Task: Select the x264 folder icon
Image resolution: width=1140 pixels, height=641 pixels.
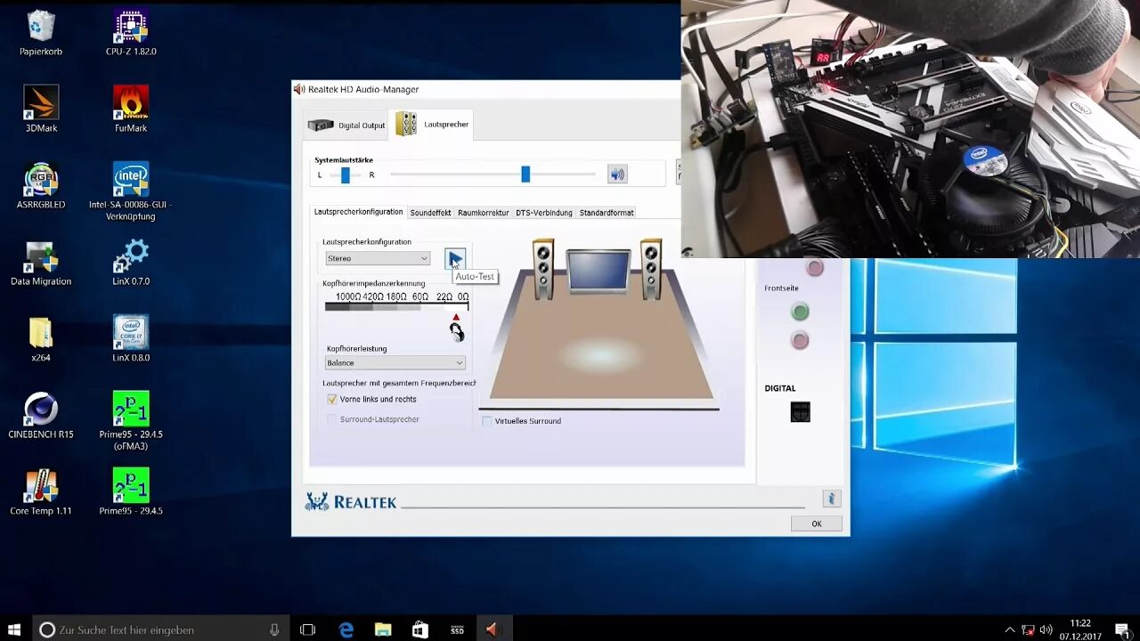Action: [x=41, y=332]
